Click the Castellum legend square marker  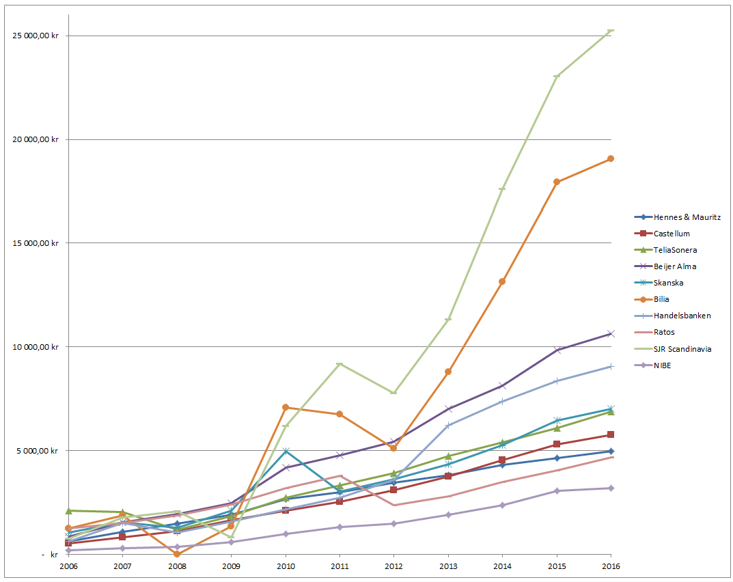tap(642, 233)
